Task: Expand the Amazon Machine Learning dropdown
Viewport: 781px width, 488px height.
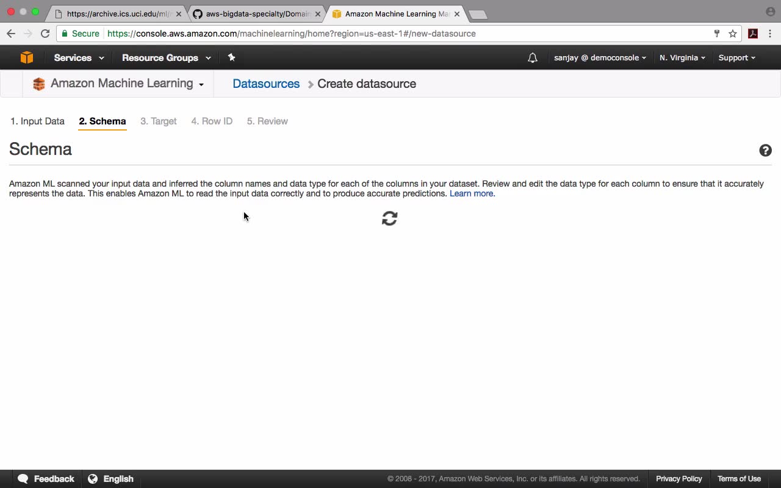Action: click(127, 84)
